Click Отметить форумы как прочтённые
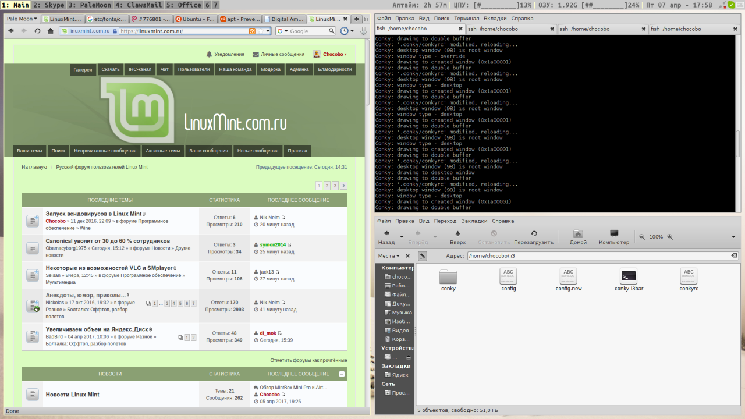The height and width of the screenshot is (419, 745). click(x=308, y=360)
